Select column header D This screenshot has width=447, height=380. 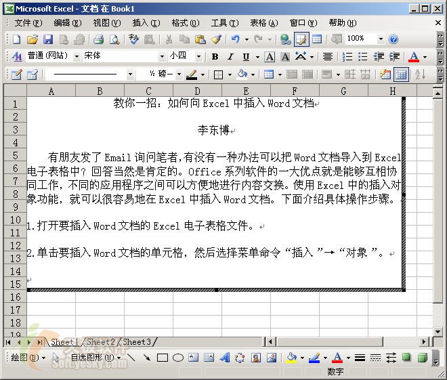click(197, 91)
